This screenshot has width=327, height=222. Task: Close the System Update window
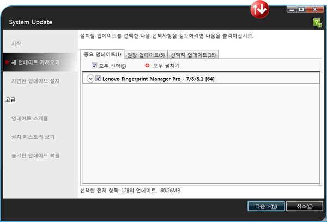click(314, 10)
